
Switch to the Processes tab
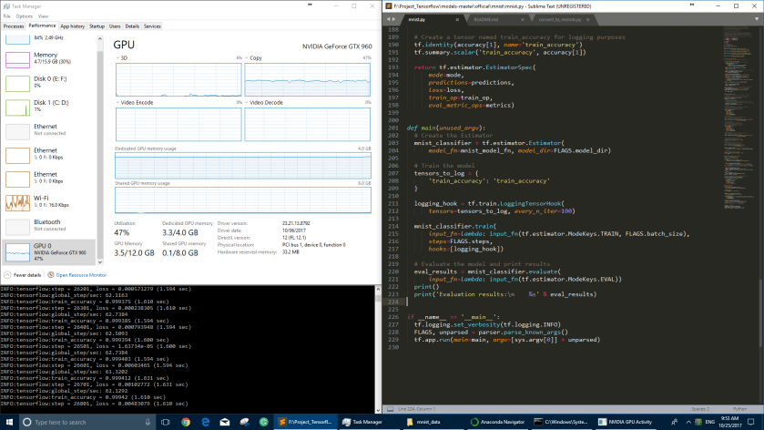14,26
